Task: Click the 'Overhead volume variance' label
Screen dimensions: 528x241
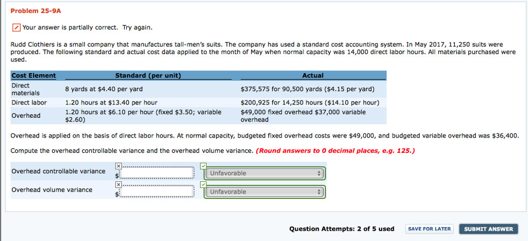Action: pyautogui.click(x=52, y=190)
